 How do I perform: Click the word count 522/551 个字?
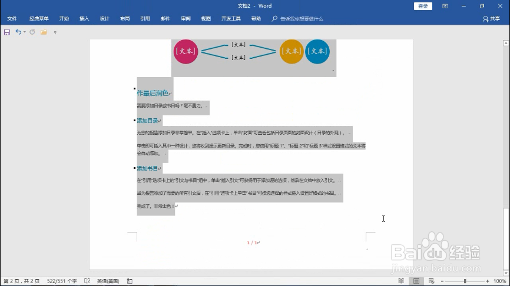click(x=62, y=281)
